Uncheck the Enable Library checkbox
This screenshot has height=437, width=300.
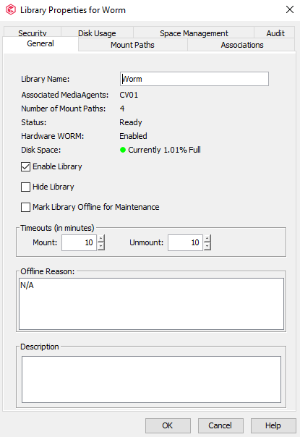(25, 166)
